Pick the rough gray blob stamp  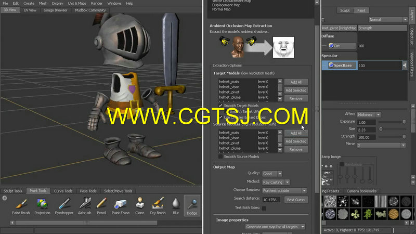point(343,214)
